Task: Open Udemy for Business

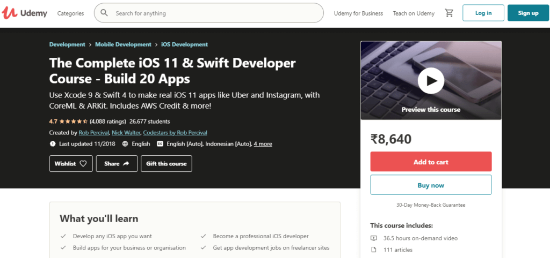Action: 358,13
